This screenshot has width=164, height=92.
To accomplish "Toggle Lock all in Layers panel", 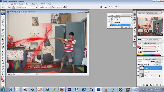I will [x=148, y=65].
